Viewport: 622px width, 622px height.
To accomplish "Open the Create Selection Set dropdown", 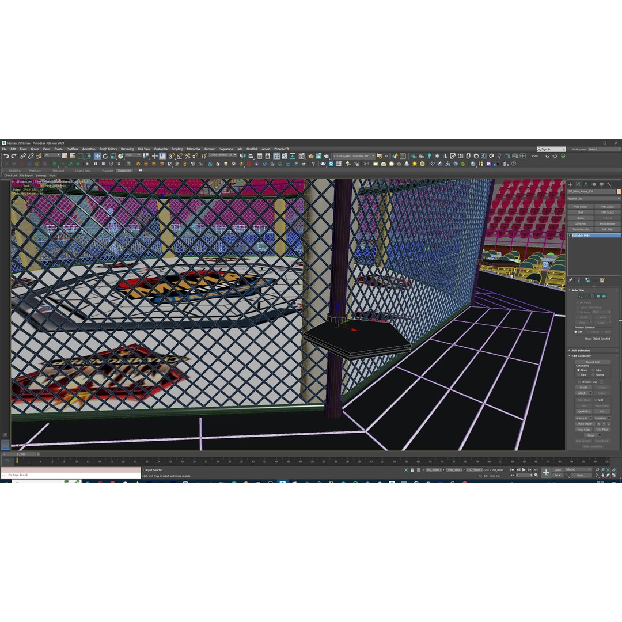I will click(222, 155).
